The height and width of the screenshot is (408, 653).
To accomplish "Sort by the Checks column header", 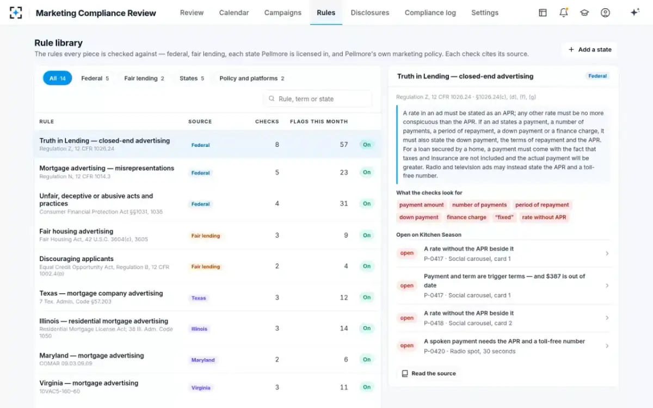I will [x=267, y=121].
